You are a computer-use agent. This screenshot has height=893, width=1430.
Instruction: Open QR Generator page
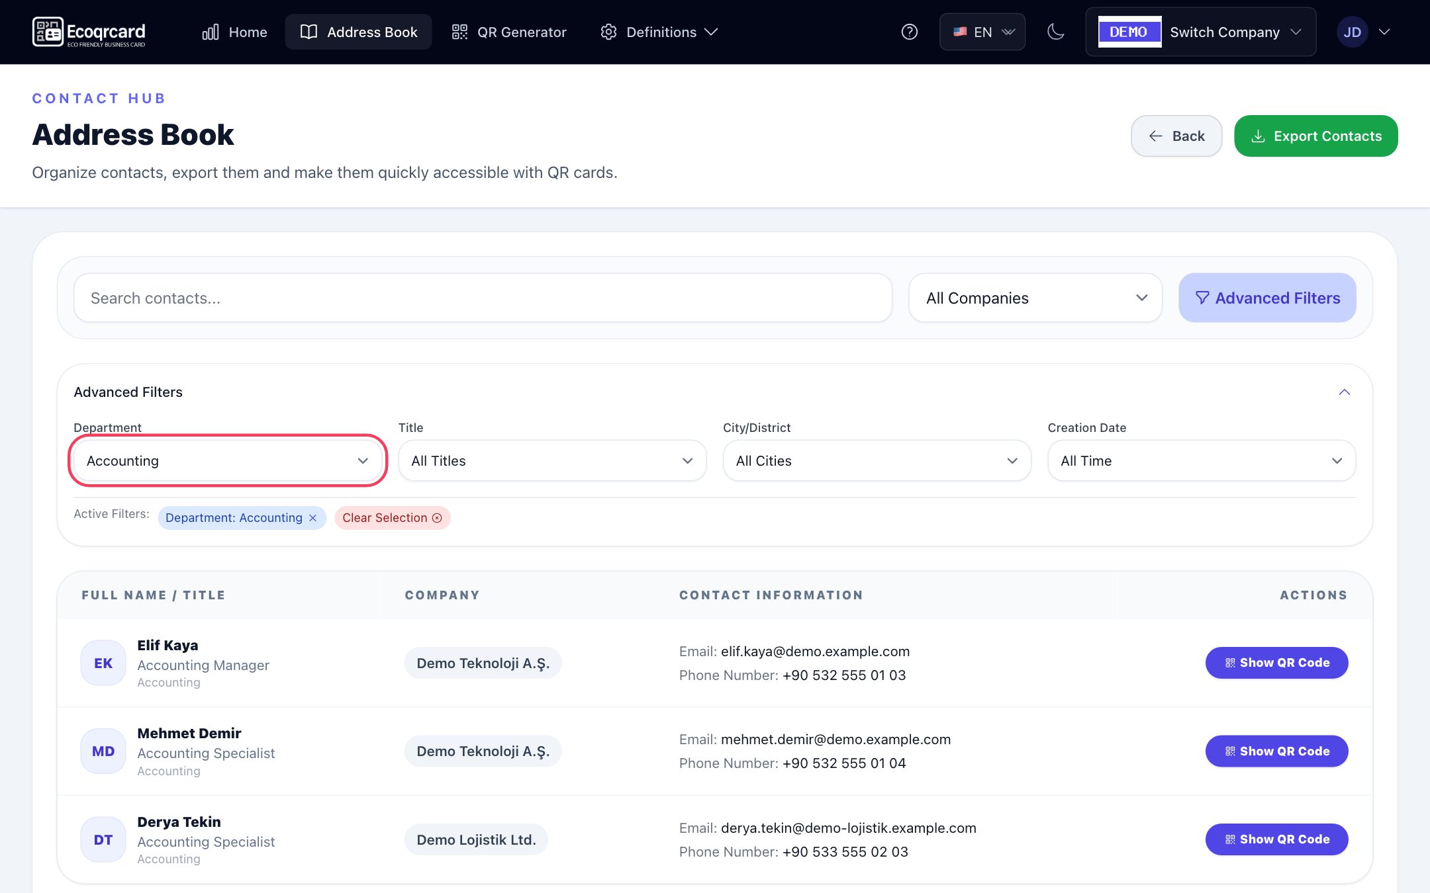coord(508,32)
